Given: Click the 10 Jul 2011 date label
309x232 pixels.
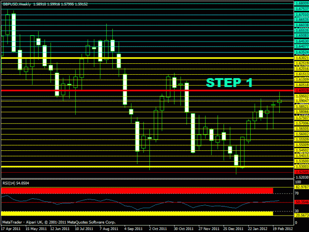Looking at the screenshot, I should point(84,229).
